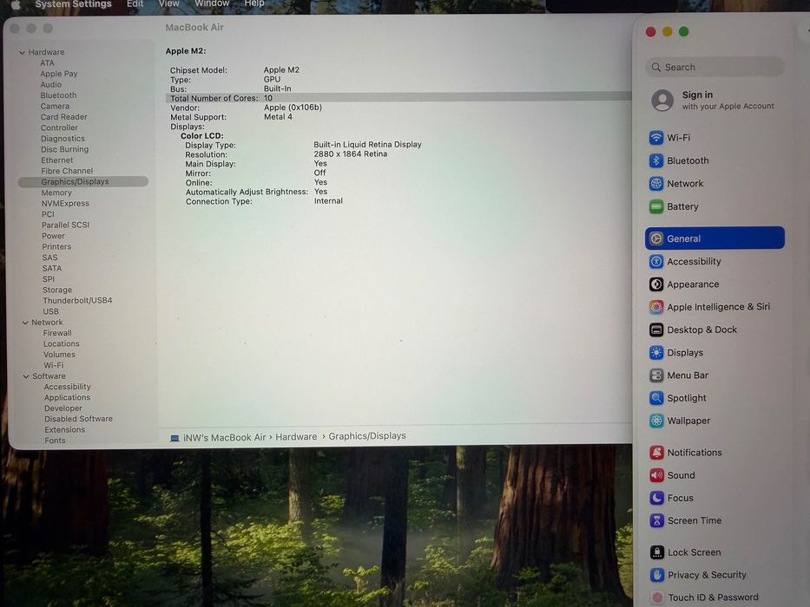Select USB in the hardware list
This screenshot has width=810, height=607.
(x=50, y=312)
